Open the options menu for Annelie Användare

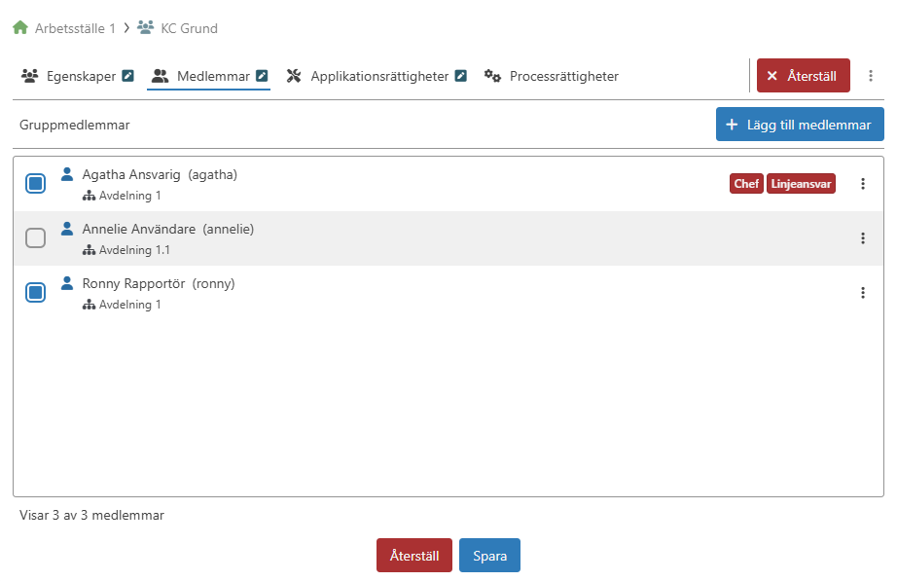tap(863, 238)
